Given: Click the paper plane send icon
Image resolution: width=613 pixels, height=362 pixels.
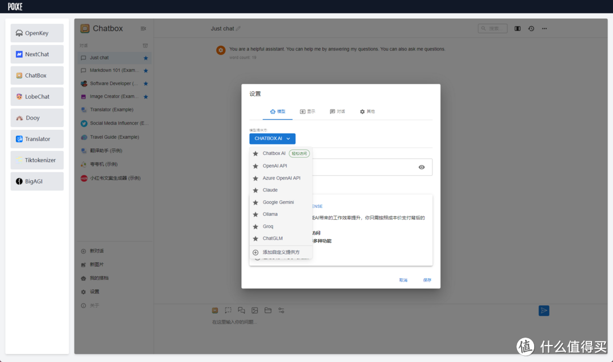Looking at the screenshot, I should tap(544, 310).
